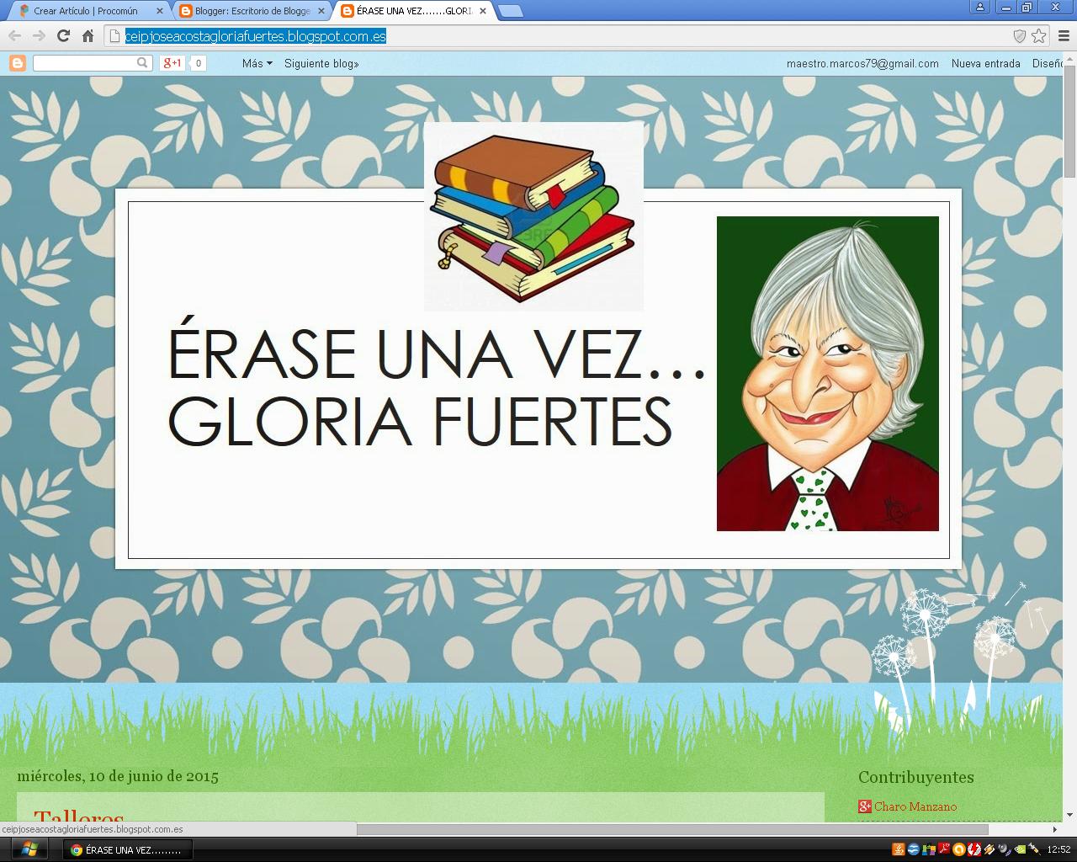This screenshot has width=1077, height=862.
Task: Open the browser home page
Action: [x=87, y=36]
